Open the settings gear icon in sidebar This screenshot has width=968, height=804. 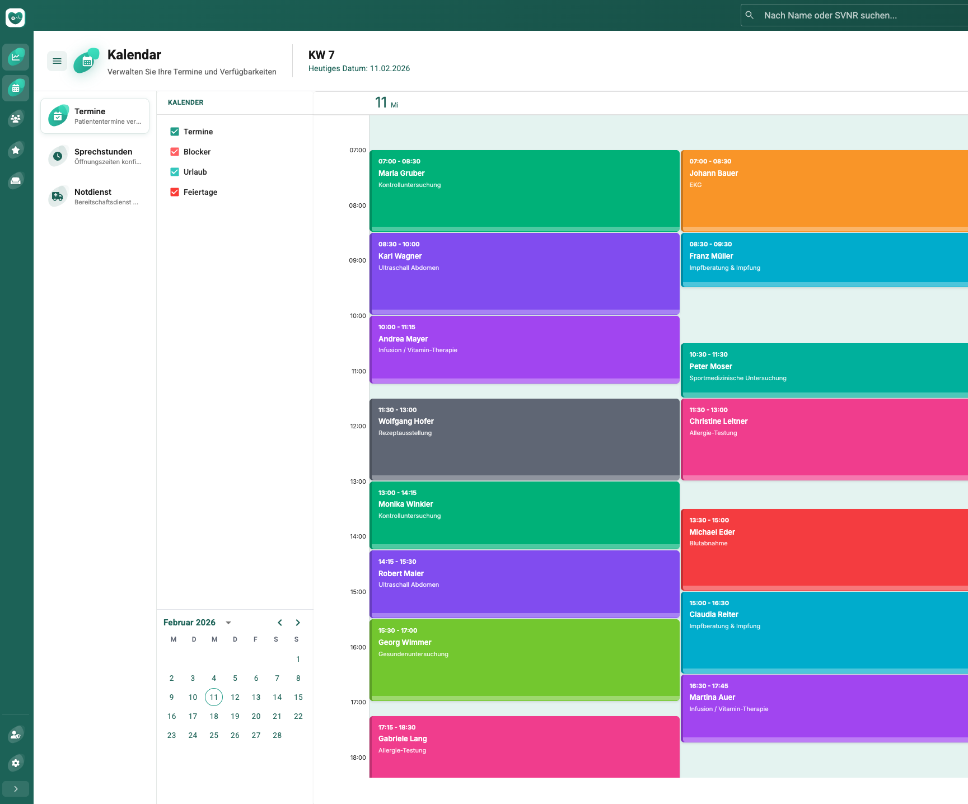(x=16, y=763)
